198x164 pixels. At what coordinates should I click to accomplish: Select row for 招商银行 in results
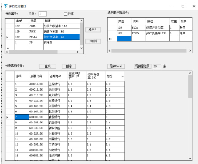pos(55,150)
